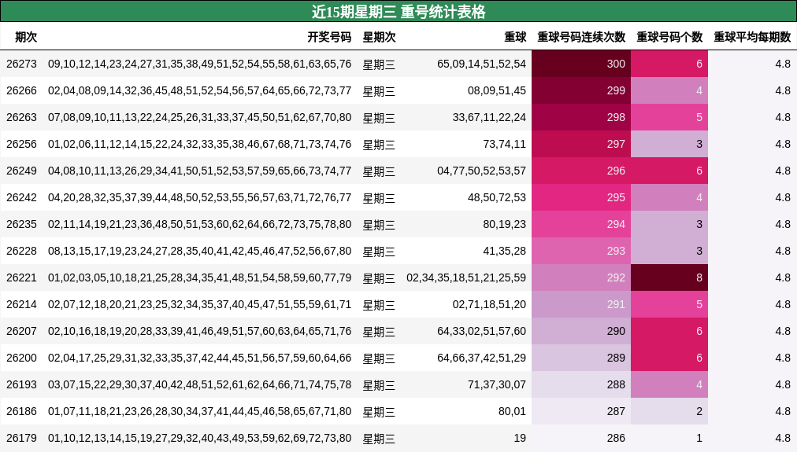Click draw numbers starting 01,02,03,05,10

(x=200, y=278)
